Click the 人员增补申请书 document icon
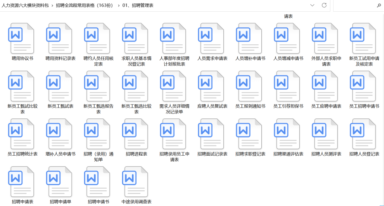 coord(249,38)
